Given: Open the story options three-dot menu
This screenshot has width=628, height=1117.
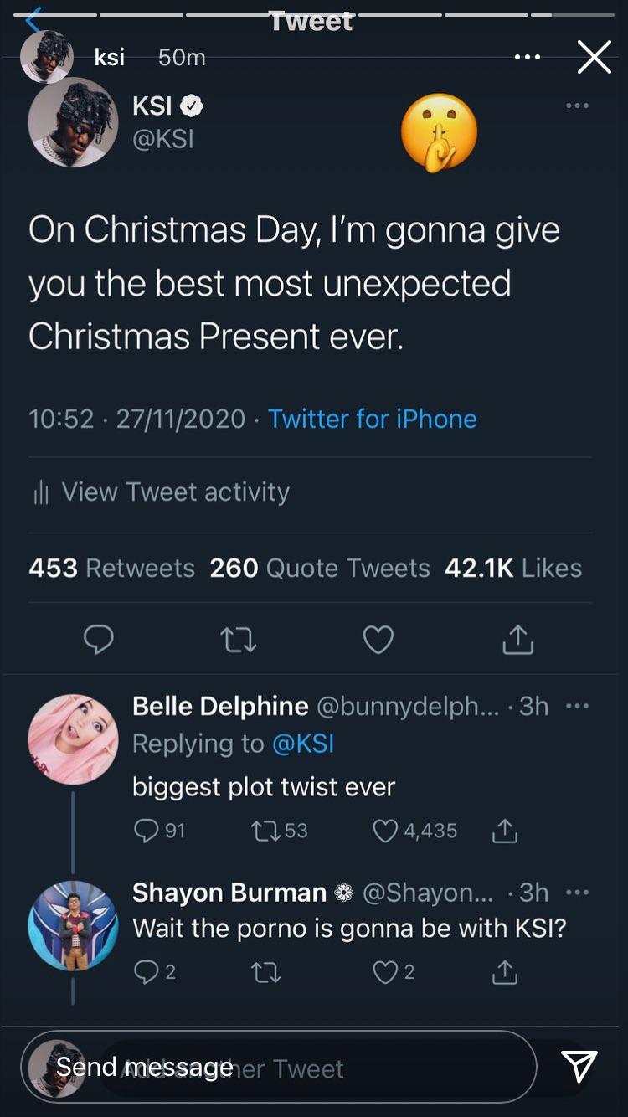Looking at the screenshot, I should [x=528, y=57].
